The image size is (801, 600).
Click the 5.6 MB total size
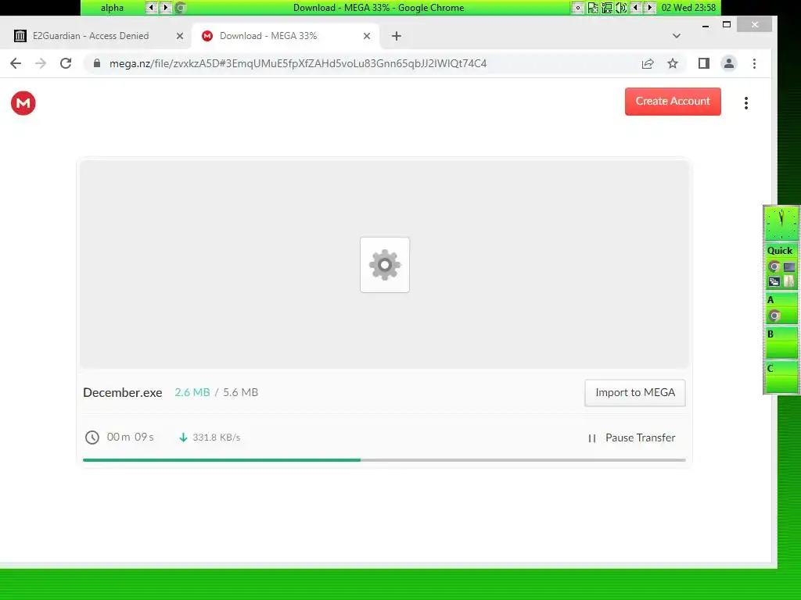tap(241, 392)
